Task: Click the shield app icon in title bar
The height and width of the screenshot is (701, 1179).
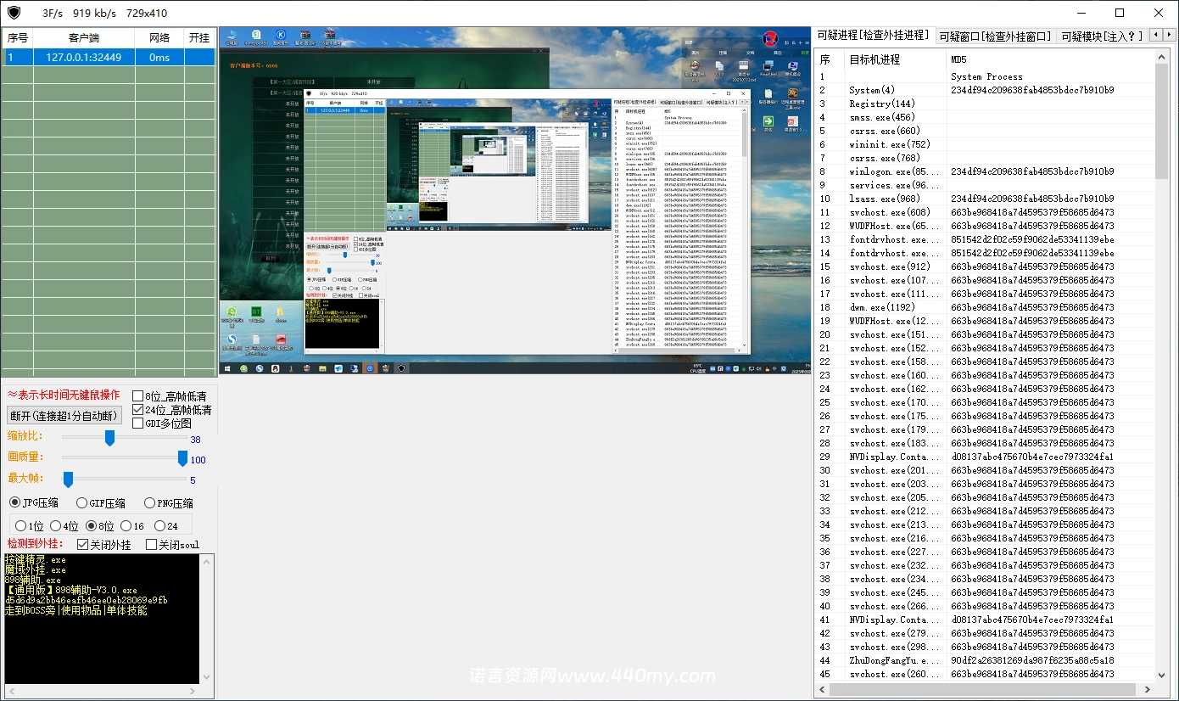Action: 14,13
